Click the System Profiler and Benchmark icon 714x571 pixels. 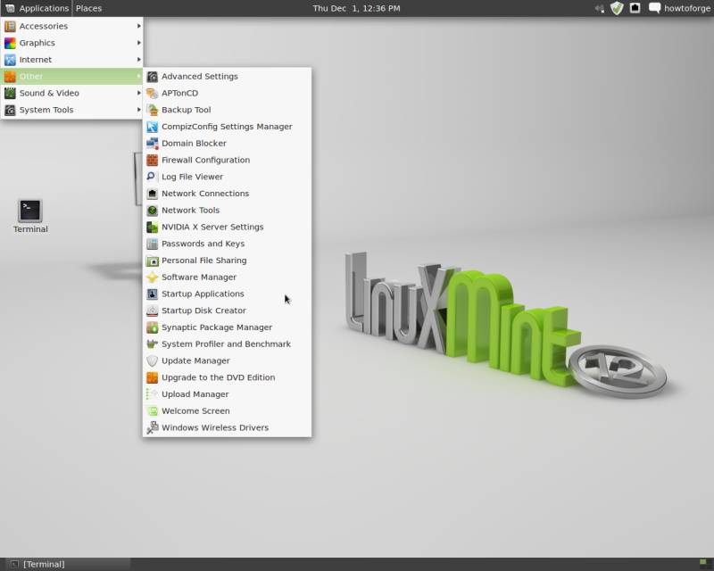click(x=152, y=344)
